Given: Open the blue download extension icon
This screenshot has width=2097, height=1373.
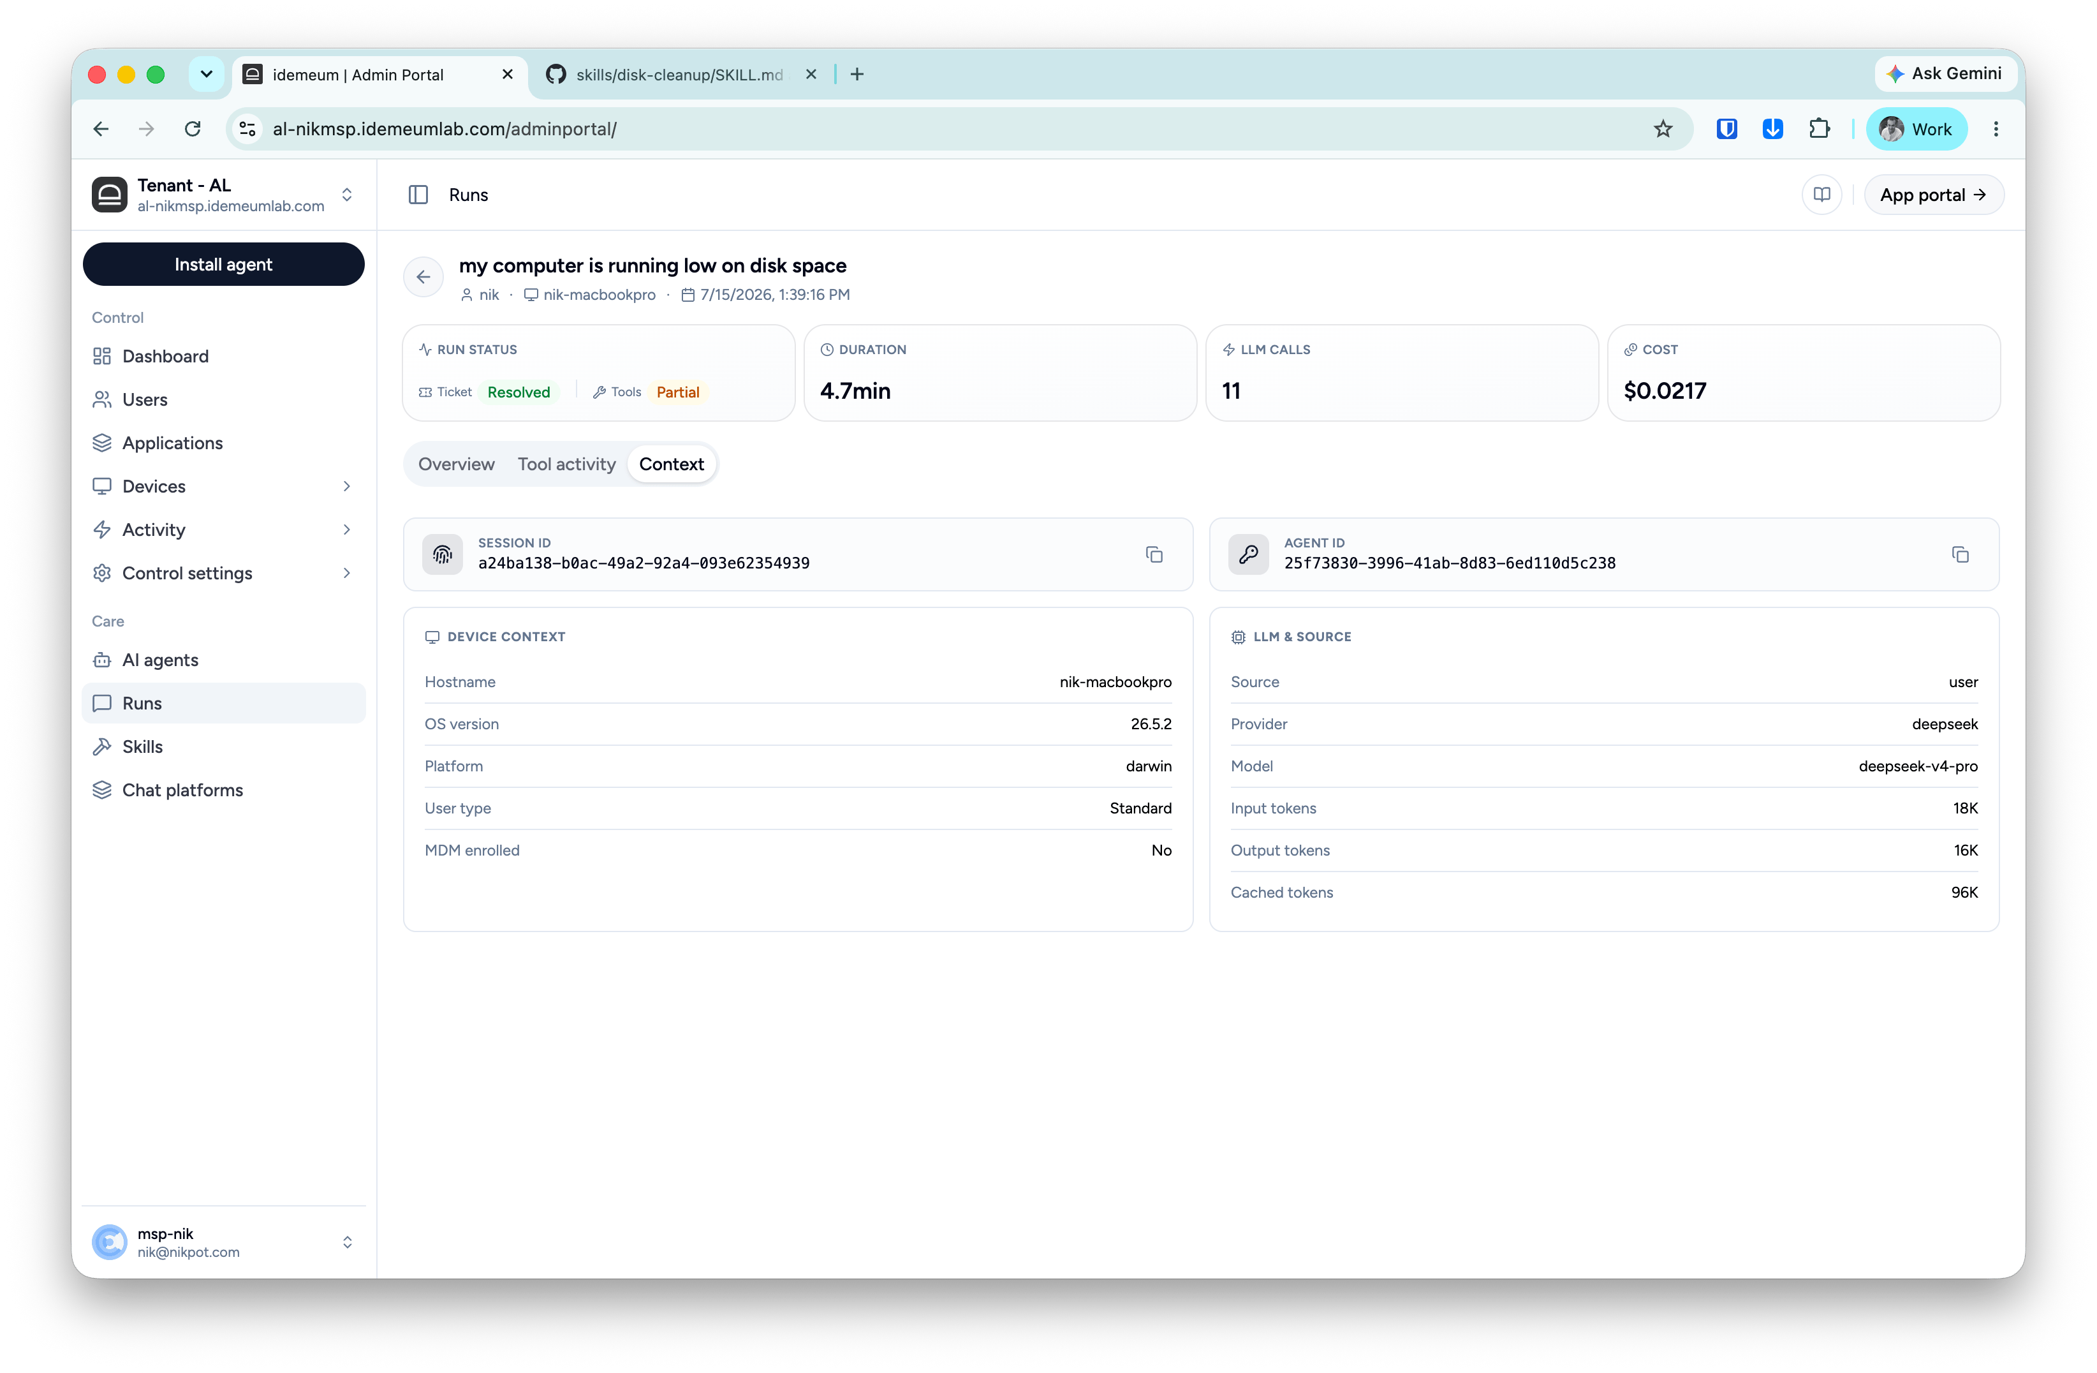Looking at the screenshot, I should (1772, 130).
